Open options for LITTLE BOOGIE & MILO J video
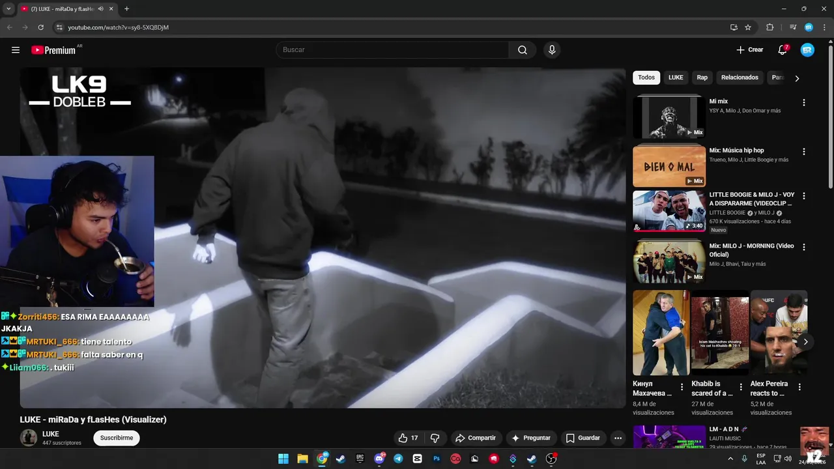Viewport: 834px width, 469px height. point(803,195)
